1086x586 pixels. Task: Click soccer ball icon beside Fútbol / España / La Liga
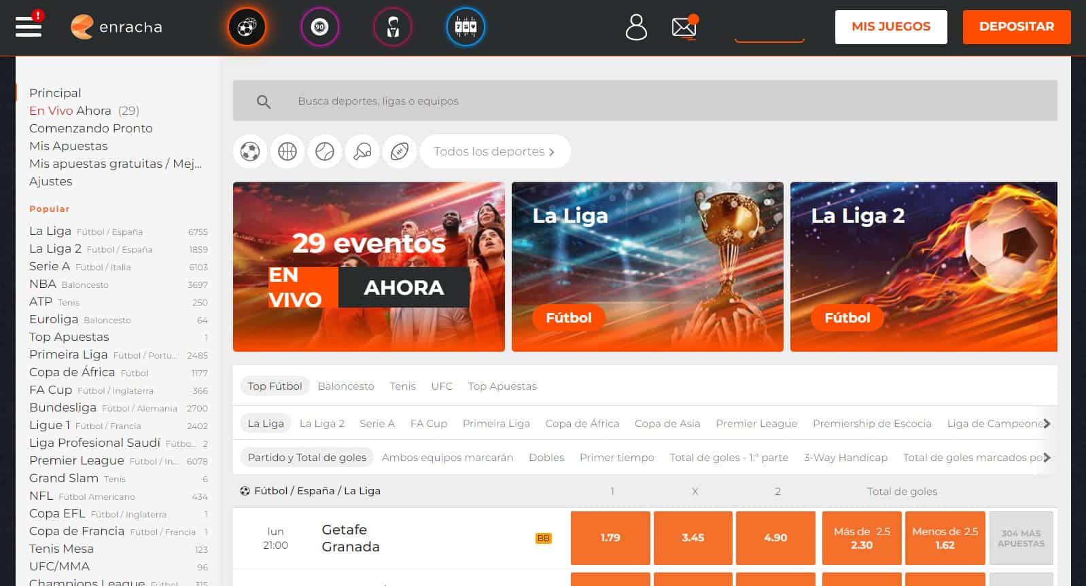pyautogui.click(x=245, y=491)
